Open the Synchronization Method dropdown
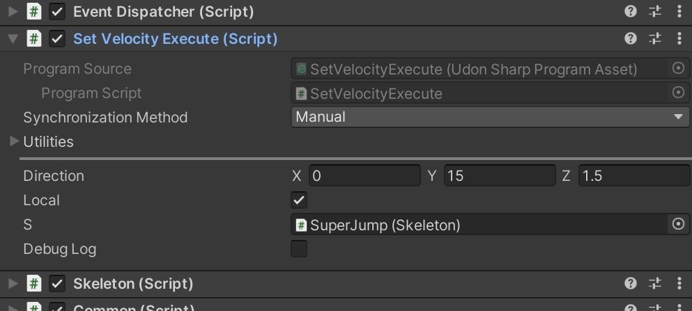The image size is (692, 311). click(x=490, y=117)
